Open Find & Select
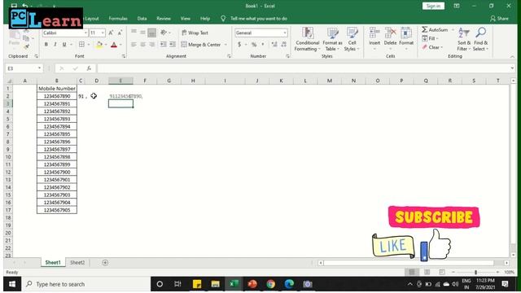This screenshot has height=293, width=521. [480, 39]
